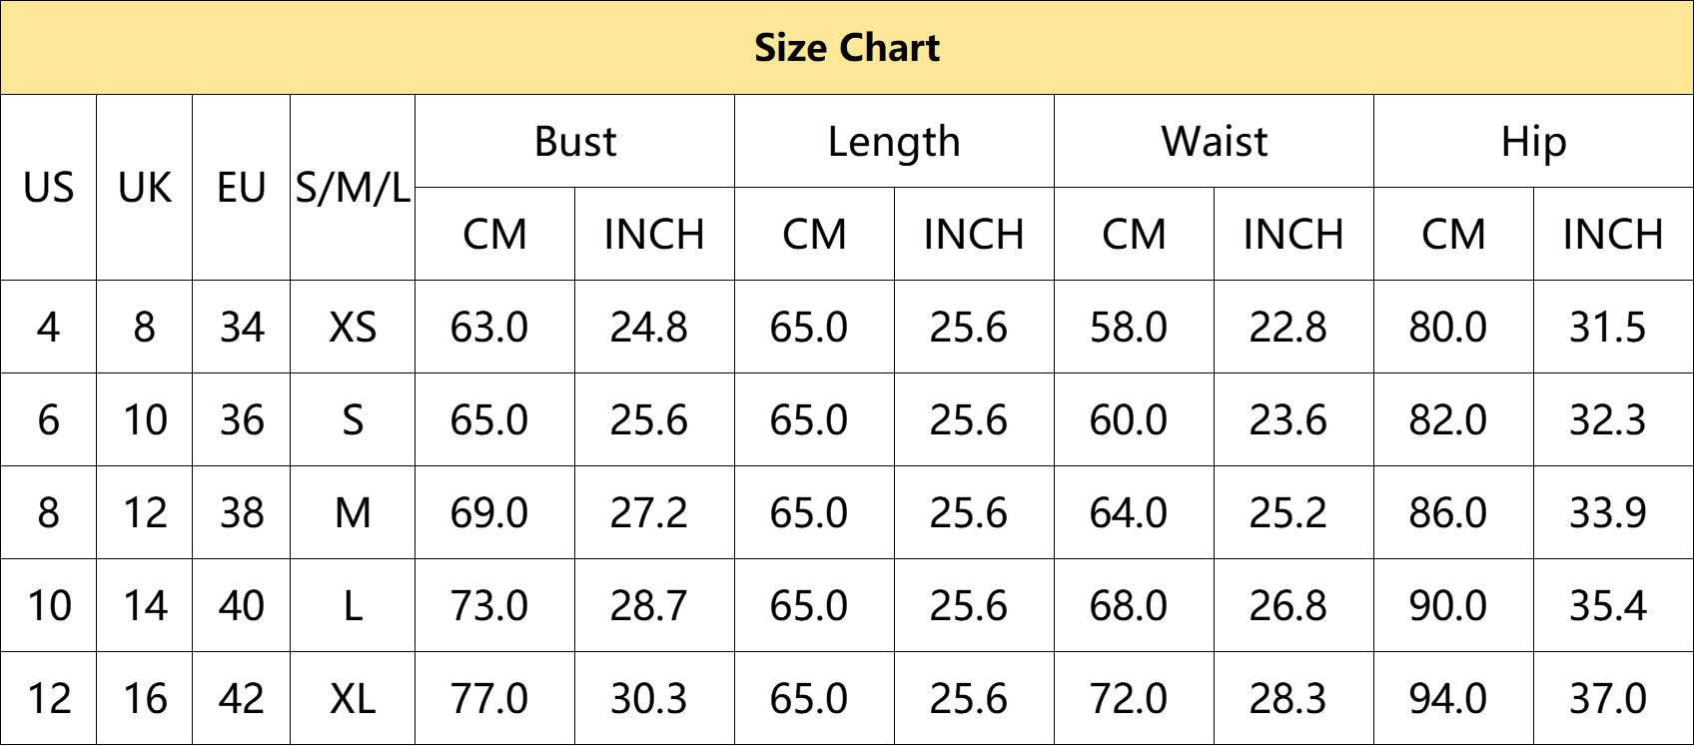The image size is (1694, 746).
Task: Select the Length column header
Action: (x=895, y=141)
